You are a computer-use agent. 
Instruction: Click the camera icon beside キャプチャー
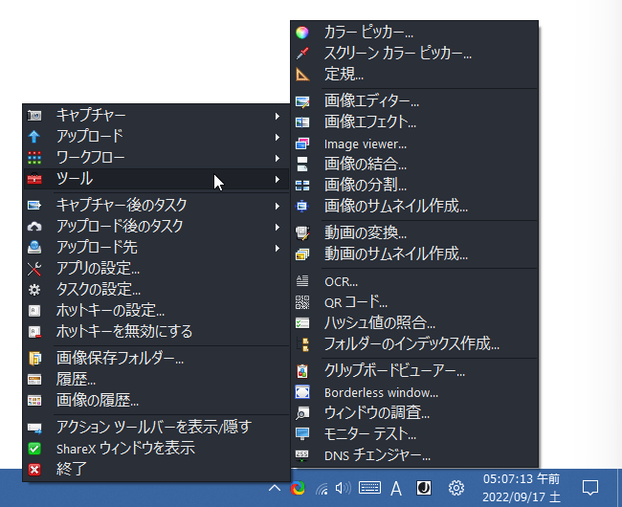34,116
